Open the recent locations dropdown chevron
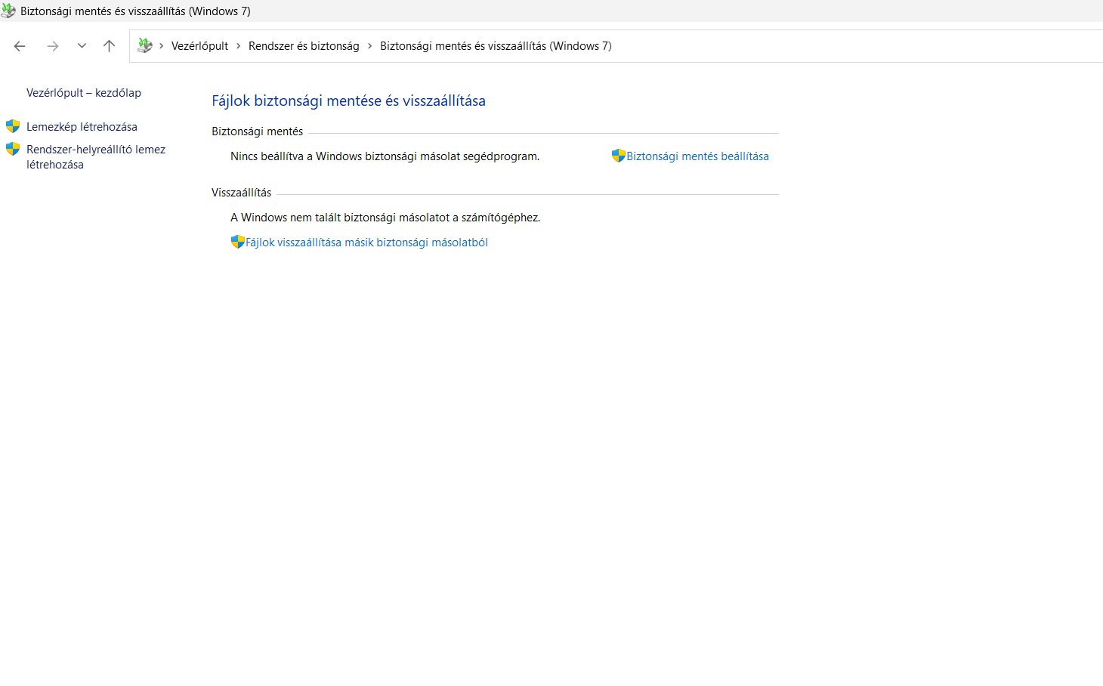The height and width of the screenshot is (686, 1103). (x=82, y=46)
